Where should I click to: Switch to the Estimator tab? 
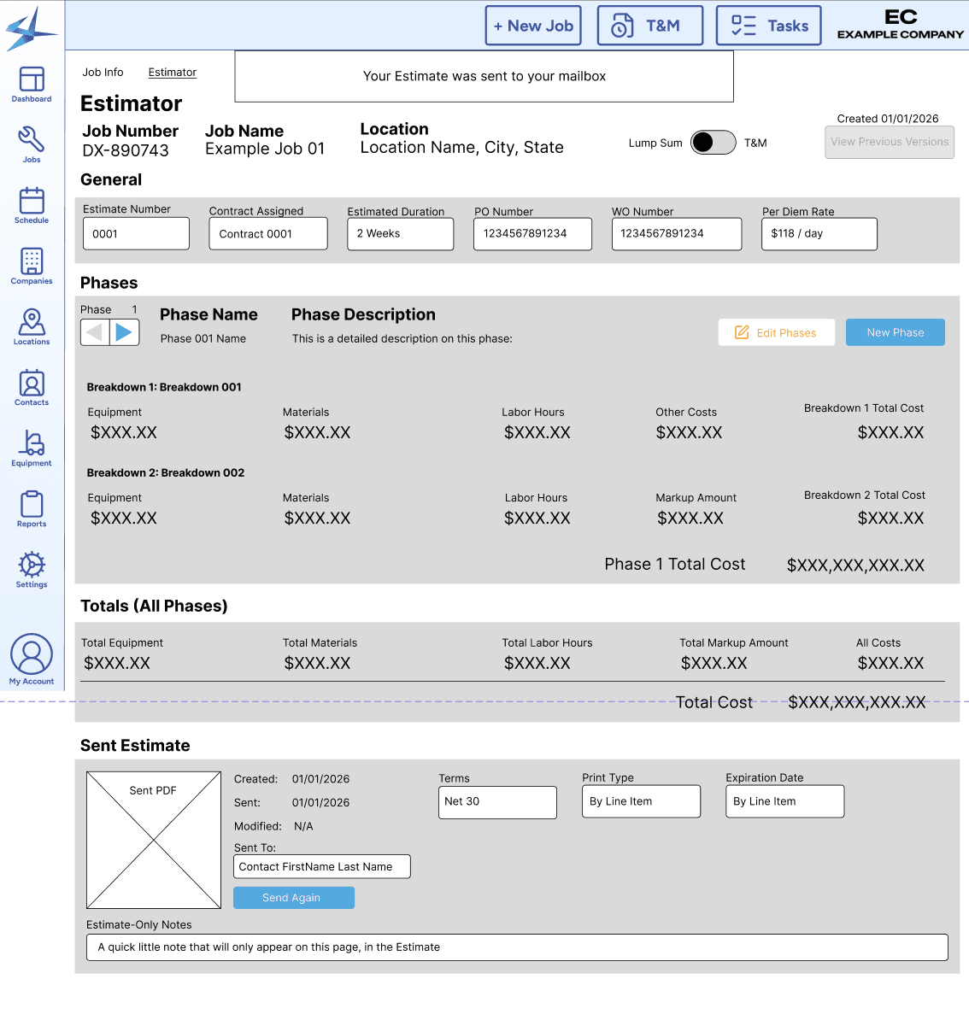(x=173, y=73)
